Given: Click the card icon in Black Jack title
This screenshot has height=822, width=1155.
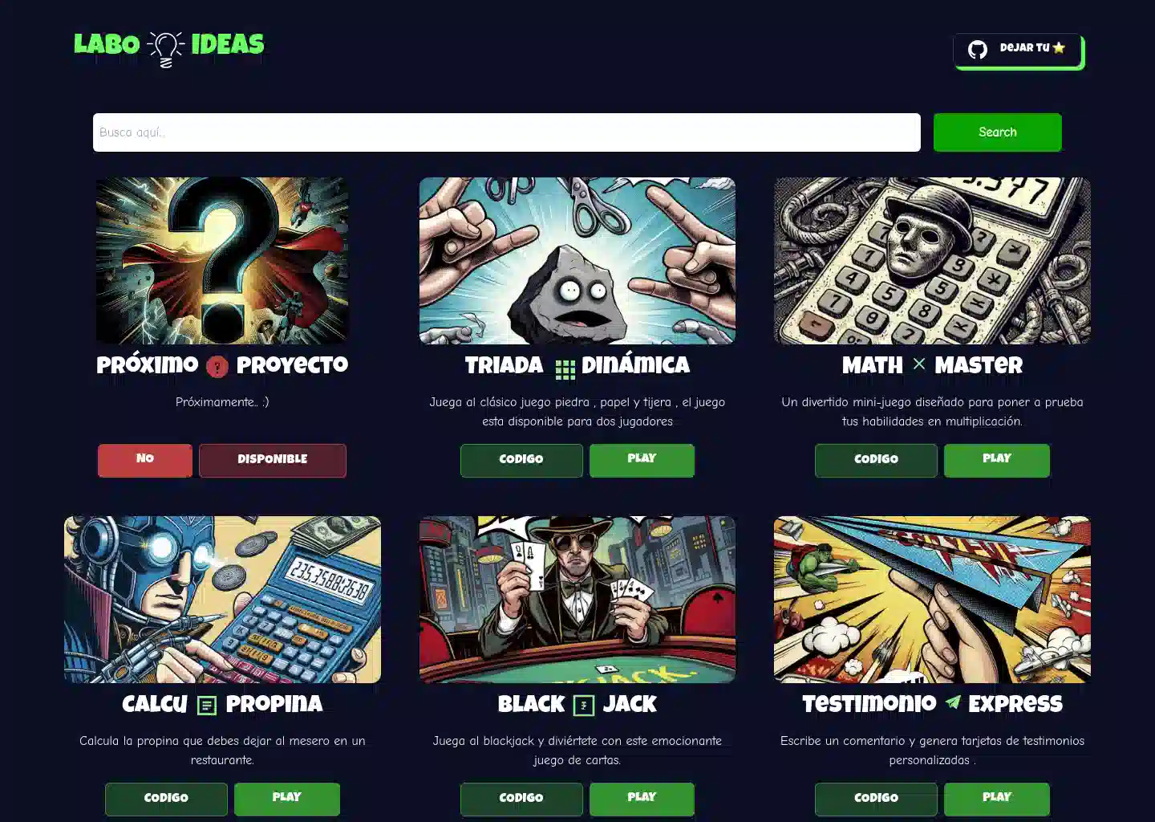Looking at the screenshot, I should coord(584,706).
